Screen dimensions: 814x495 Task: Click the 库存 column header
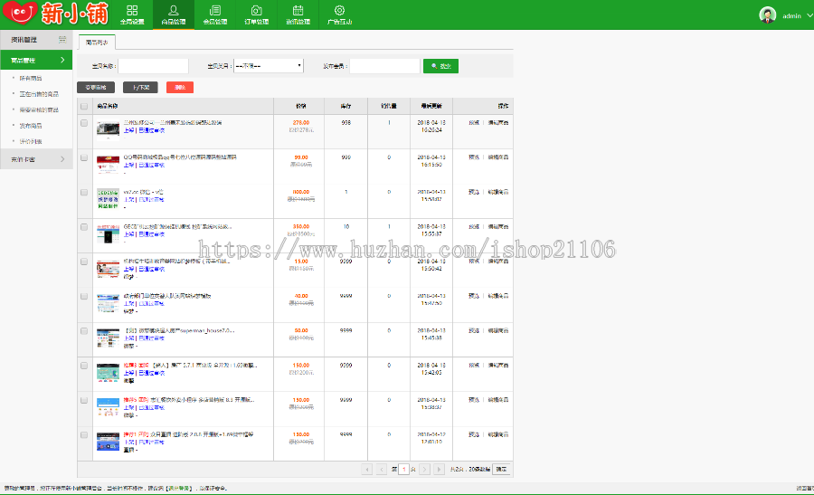(x=345, y=106)
